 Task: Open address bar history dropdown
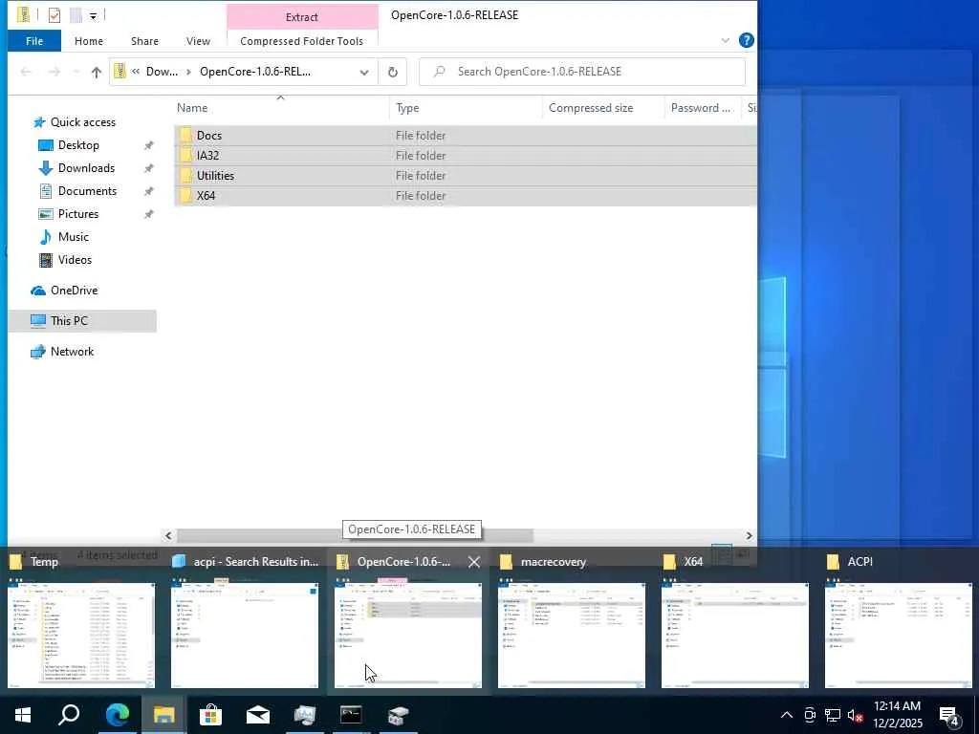[364, 72]
